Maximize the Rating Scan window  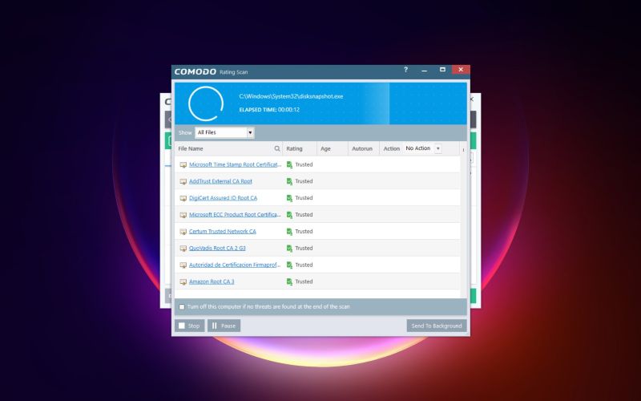coord(442,70)
